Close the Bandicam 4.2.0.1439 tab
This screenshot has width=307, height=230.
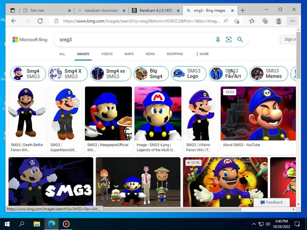178,10
